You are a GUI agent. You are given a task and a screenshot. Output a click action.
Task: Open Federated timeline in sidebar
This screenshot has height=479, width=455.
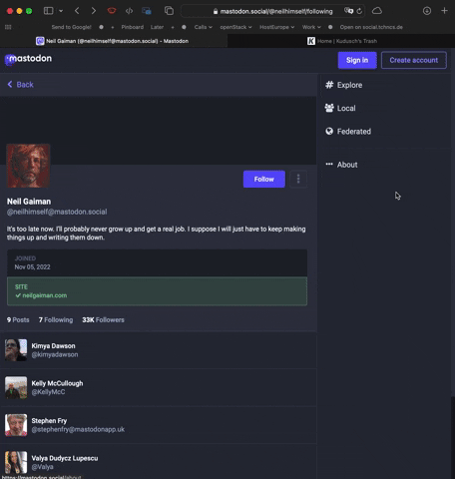coord(348,132)
